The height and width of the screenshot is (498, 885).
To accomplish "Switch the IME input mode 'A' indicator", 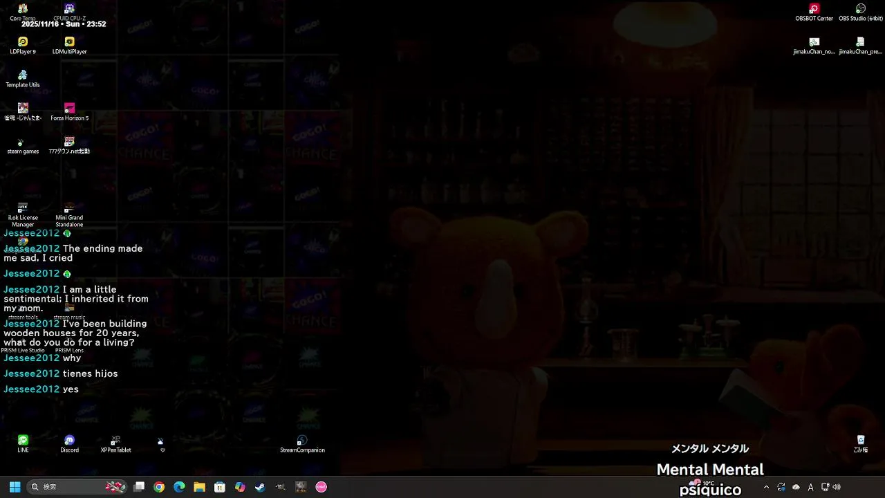I will coord(810,487).
